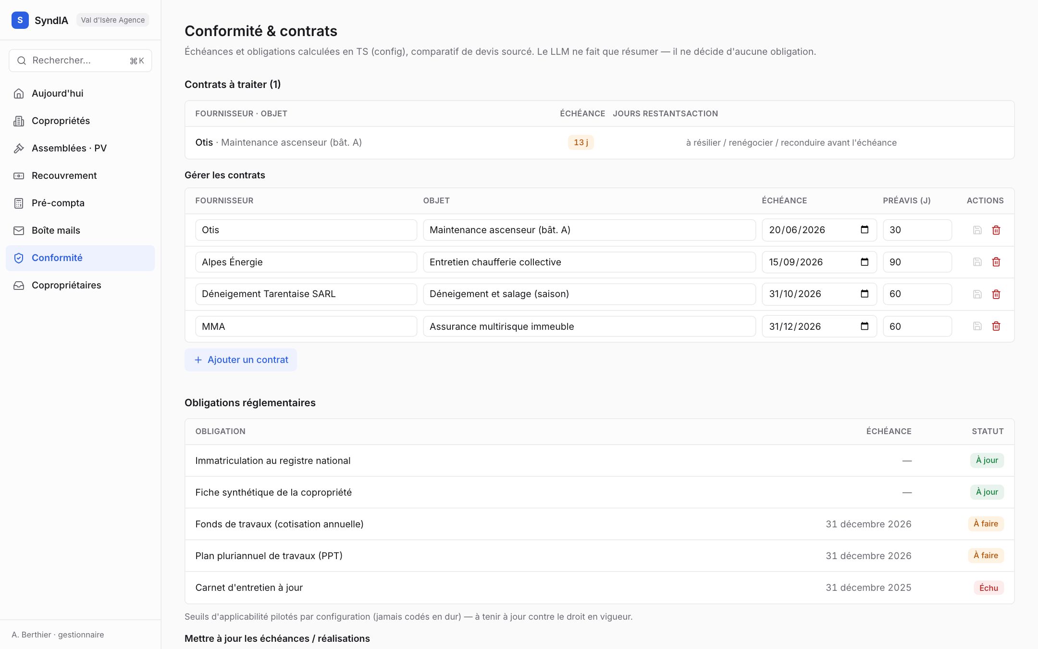
Task: Click the Val d'Isère Agence badge
Action: (x=113, y=20)
